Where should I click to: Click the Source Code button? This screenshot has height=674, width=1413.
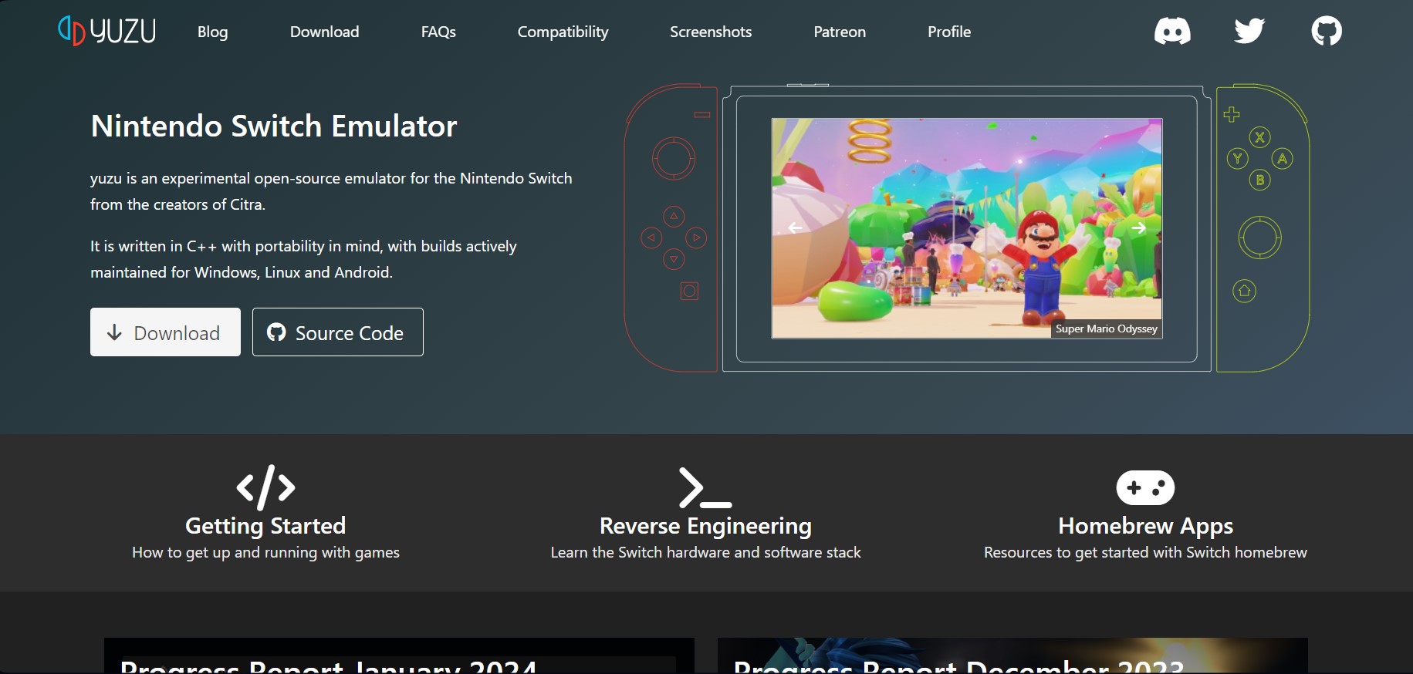click(338, 332)
